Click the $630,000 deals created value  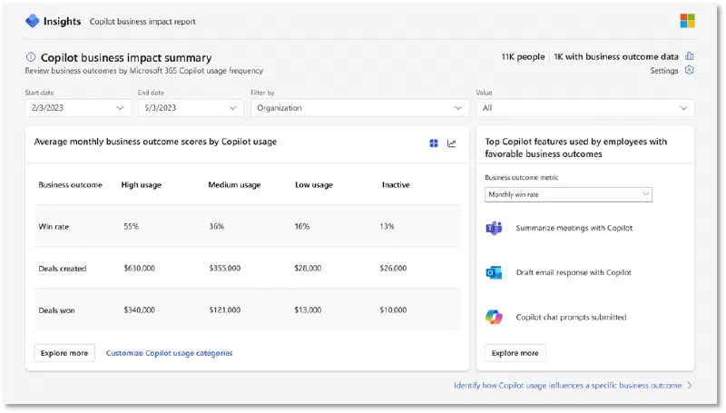(x=140, y=268)
